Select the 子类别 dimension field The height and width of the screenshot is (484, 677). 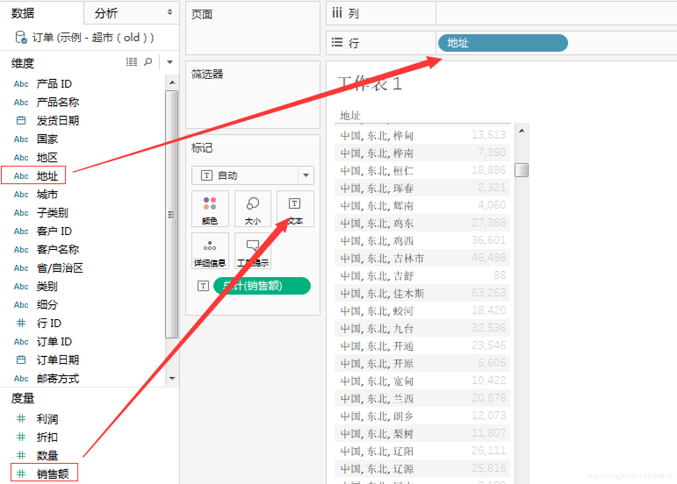point(52,213)
